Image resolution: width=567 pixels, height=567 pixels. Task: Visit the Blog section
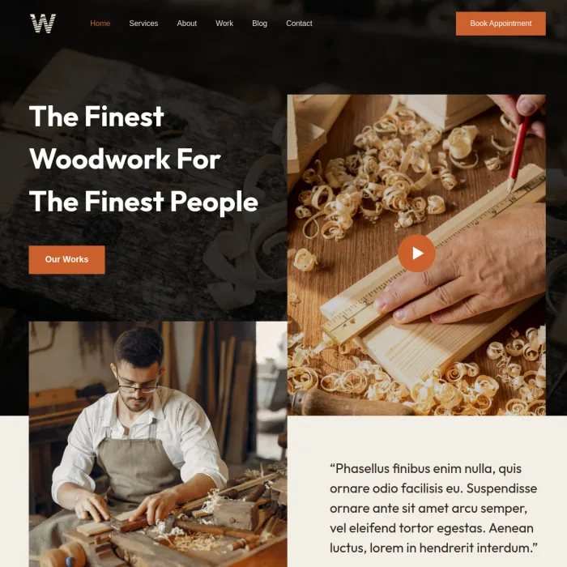[260, 23]
